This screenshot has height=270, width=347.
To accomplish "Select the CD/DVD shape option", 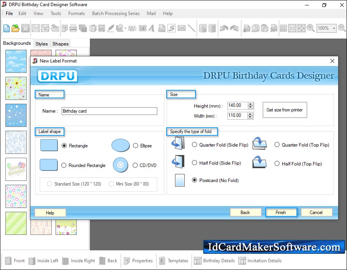I will (x=135, y=165).
